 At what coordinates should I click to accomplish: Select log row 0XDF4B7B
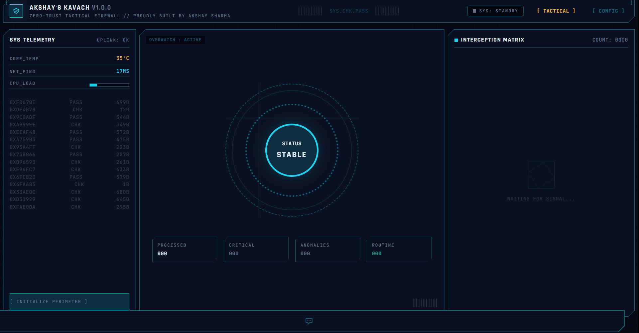(x=69, y=110)
